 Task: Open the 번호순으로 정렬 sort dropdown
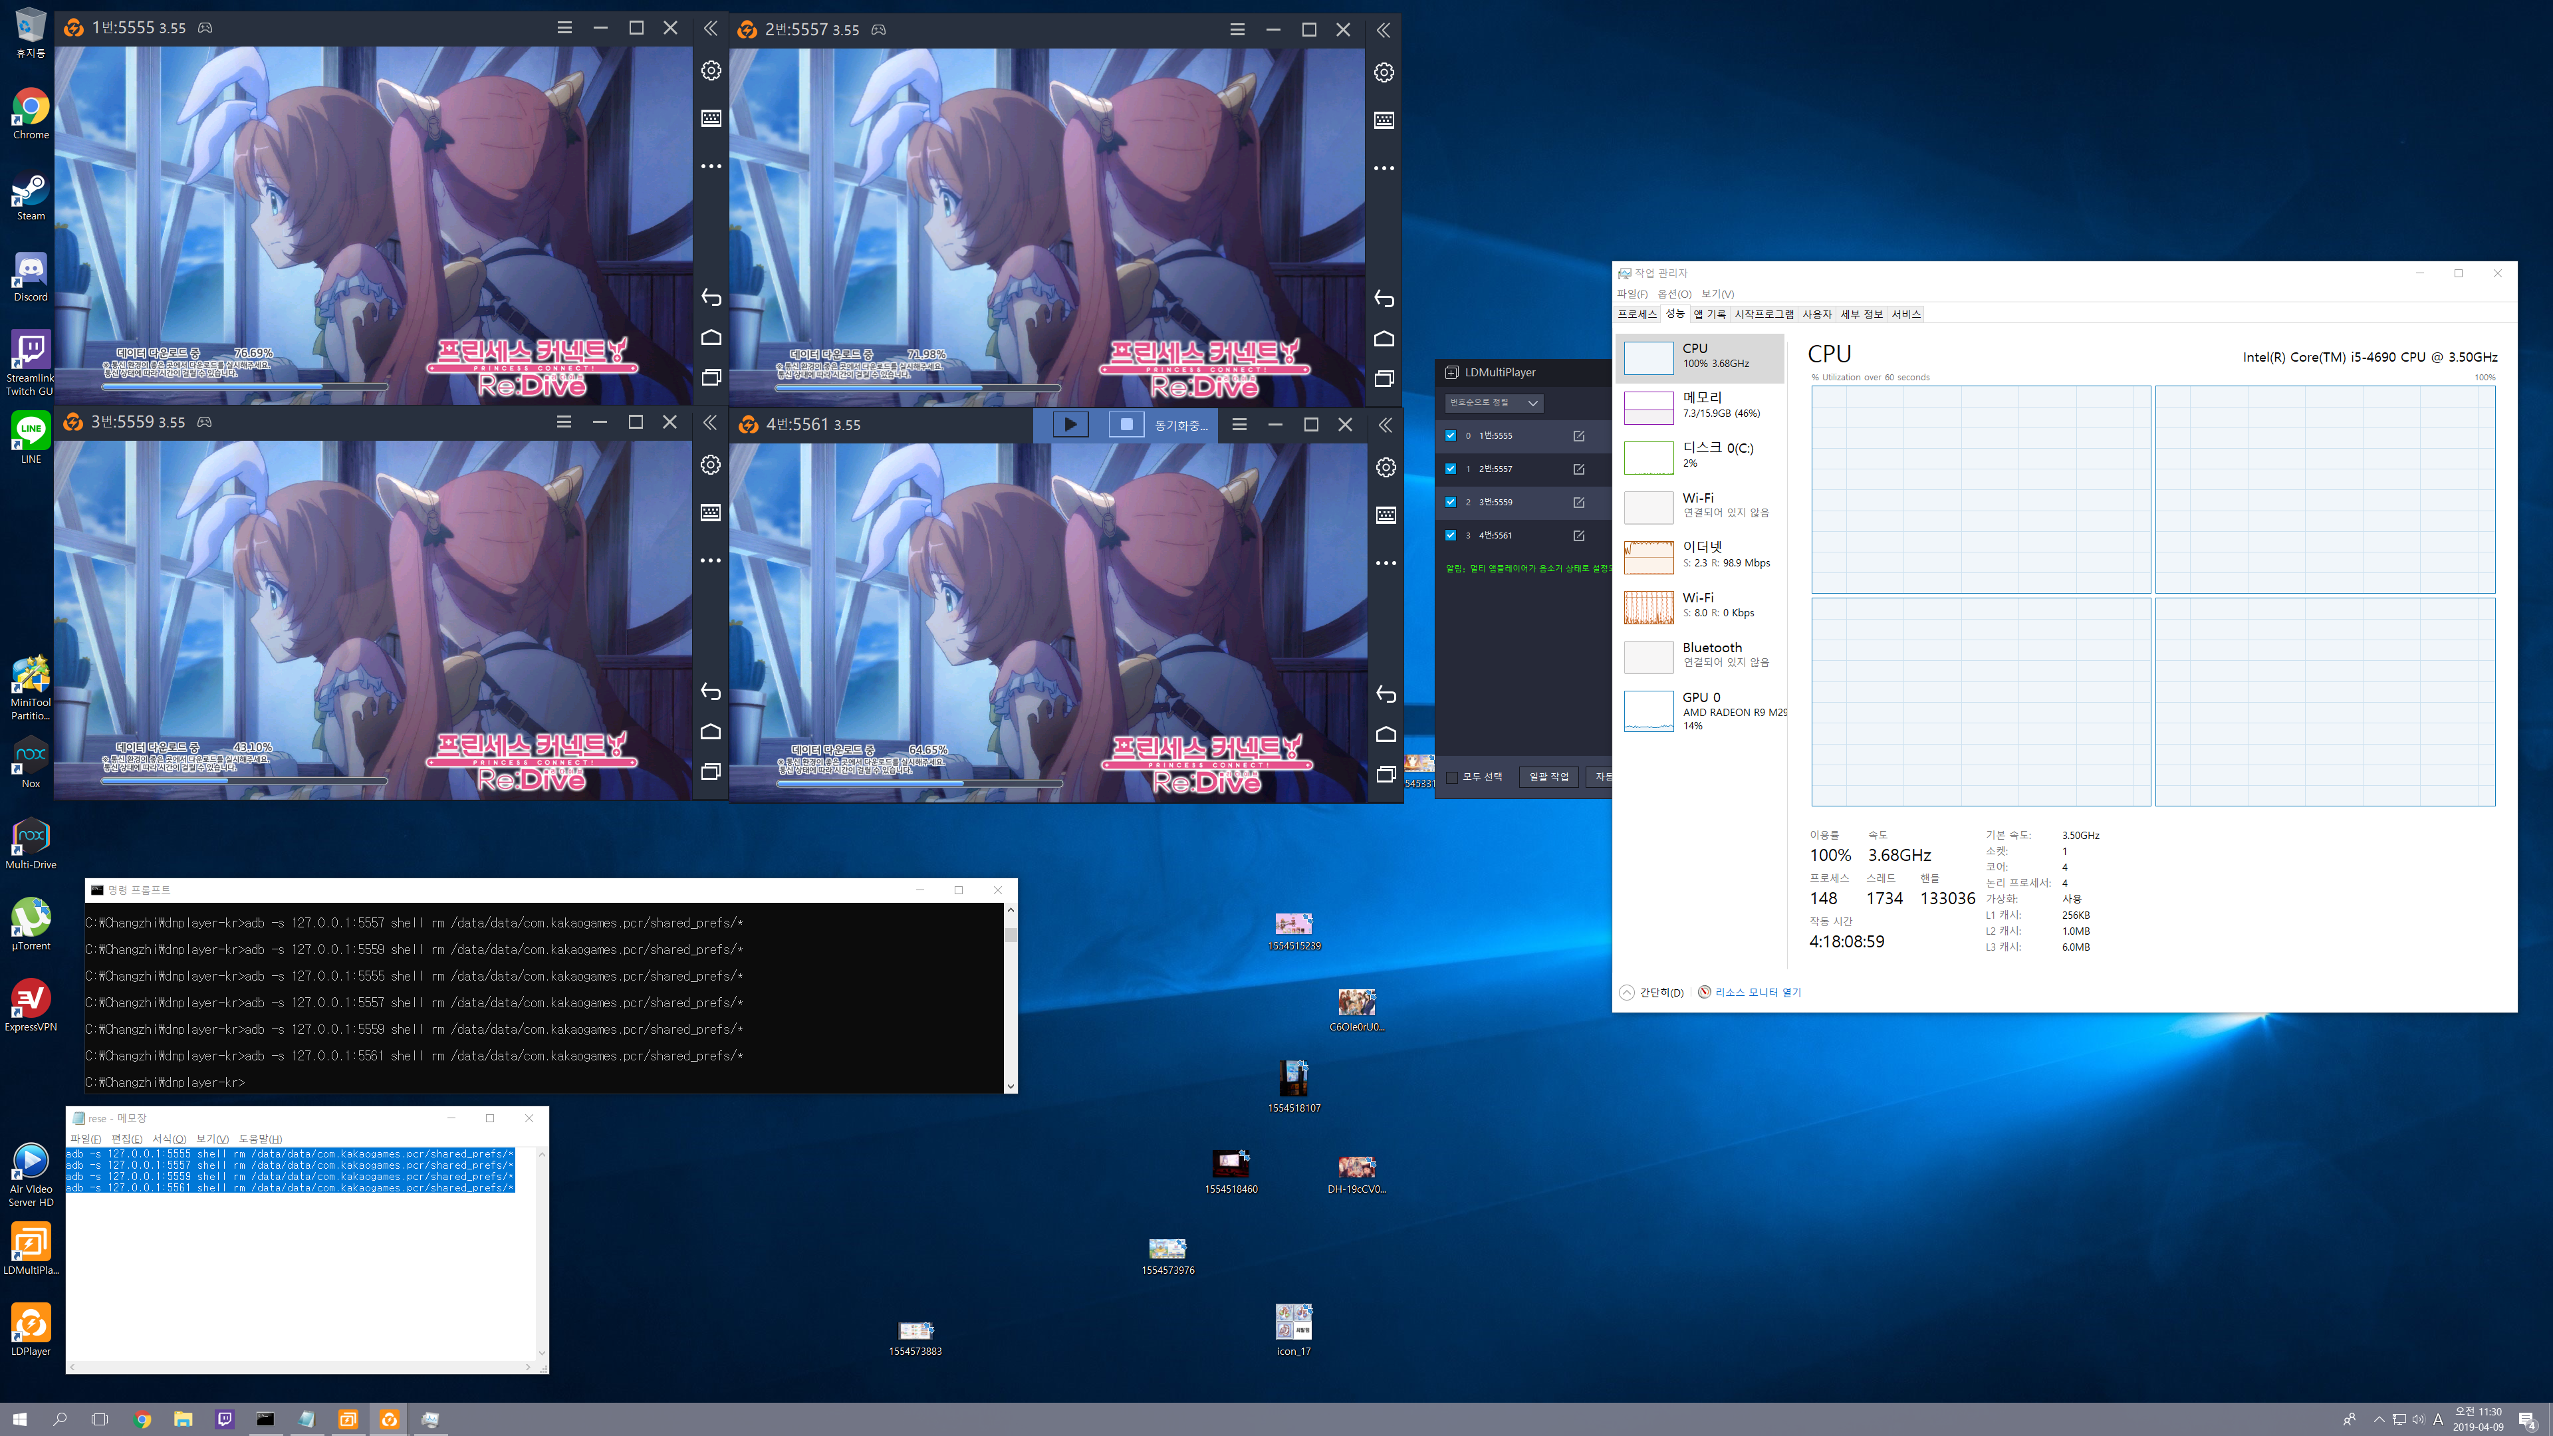pyautogui.click(x=1493, y=402)
